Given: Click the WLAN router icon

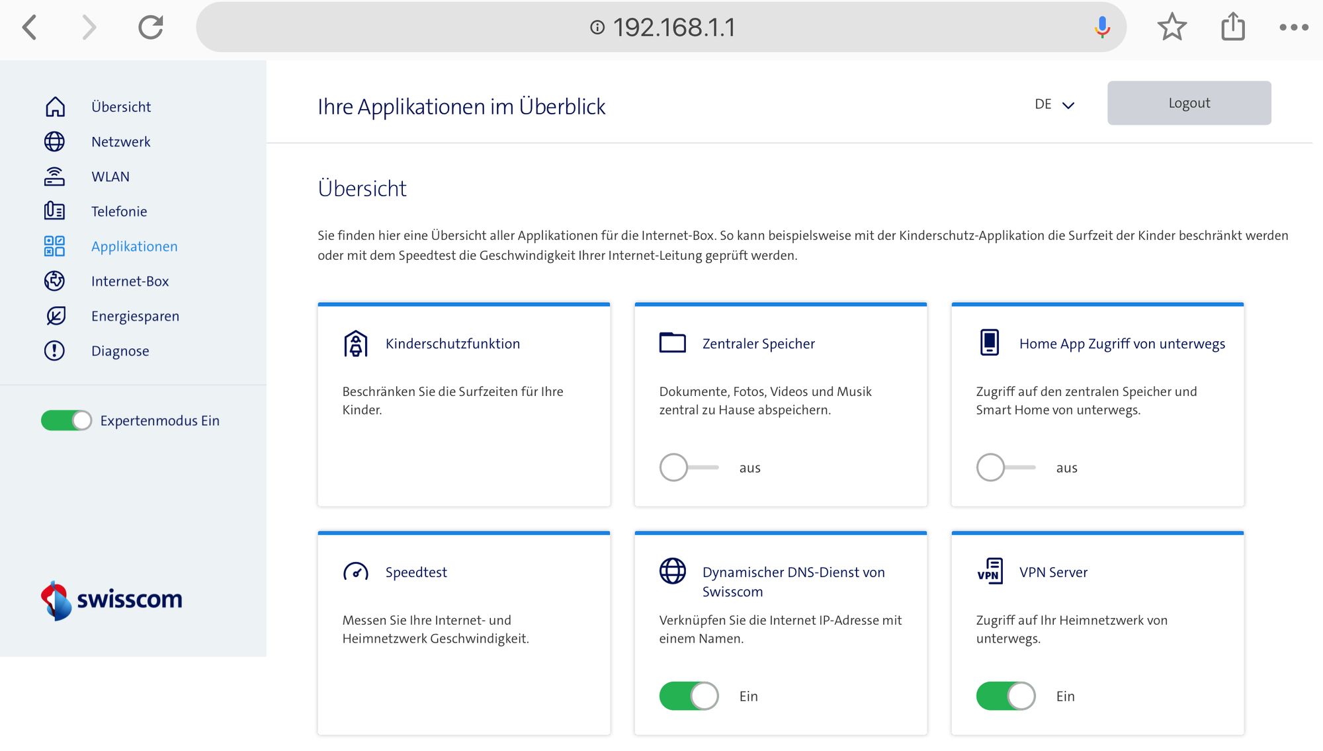Looking at the screenshot, I should 54,177.
